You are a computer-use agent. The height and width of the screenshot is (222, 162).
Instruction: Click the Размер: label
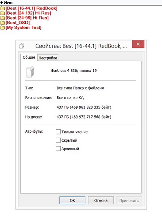[x=32, y=107]
